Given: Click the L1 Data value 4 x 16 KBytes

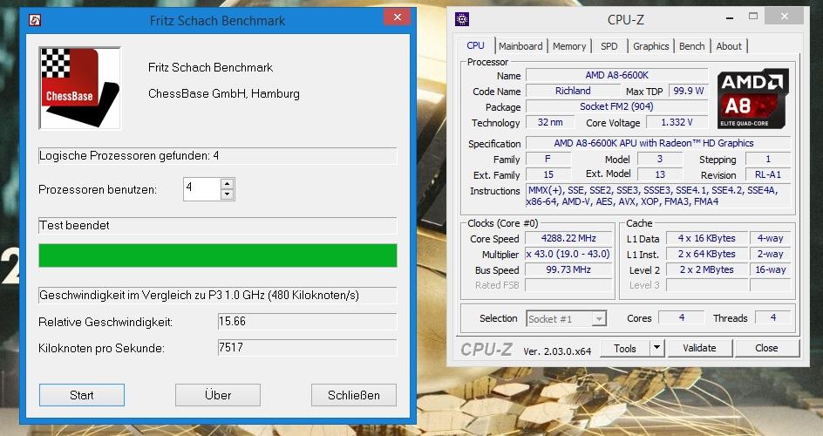Looking at the screenshot, I should (707, 238).
